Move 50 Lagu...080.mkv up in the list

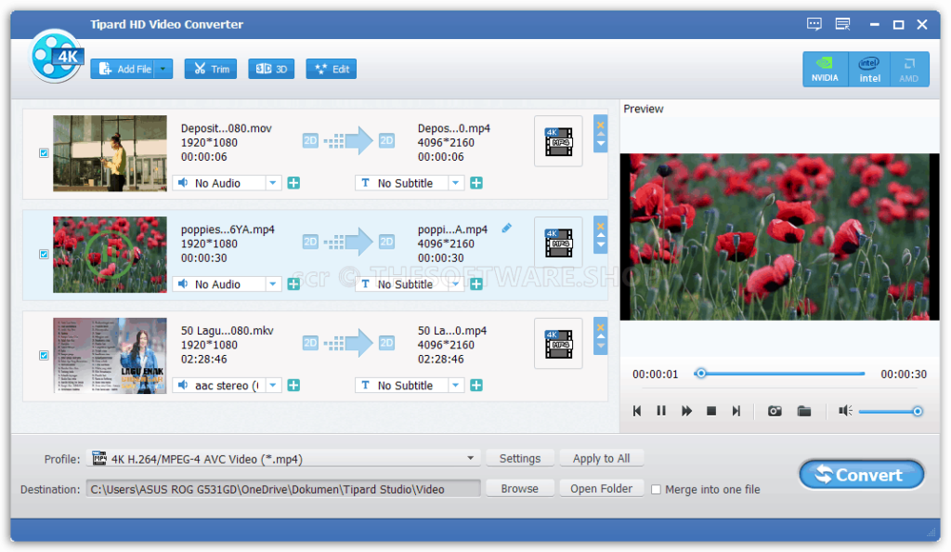click(601, 336)
